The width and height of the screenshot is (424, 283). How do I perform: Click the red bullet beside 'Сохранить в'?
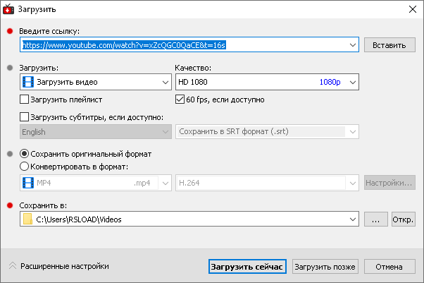(x=9, y=205)
